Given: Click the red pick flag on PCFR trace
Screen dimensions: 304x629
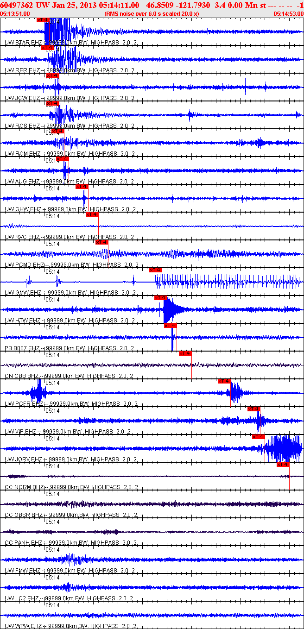Looking at the screenshot, I should [x=224, y=381].
